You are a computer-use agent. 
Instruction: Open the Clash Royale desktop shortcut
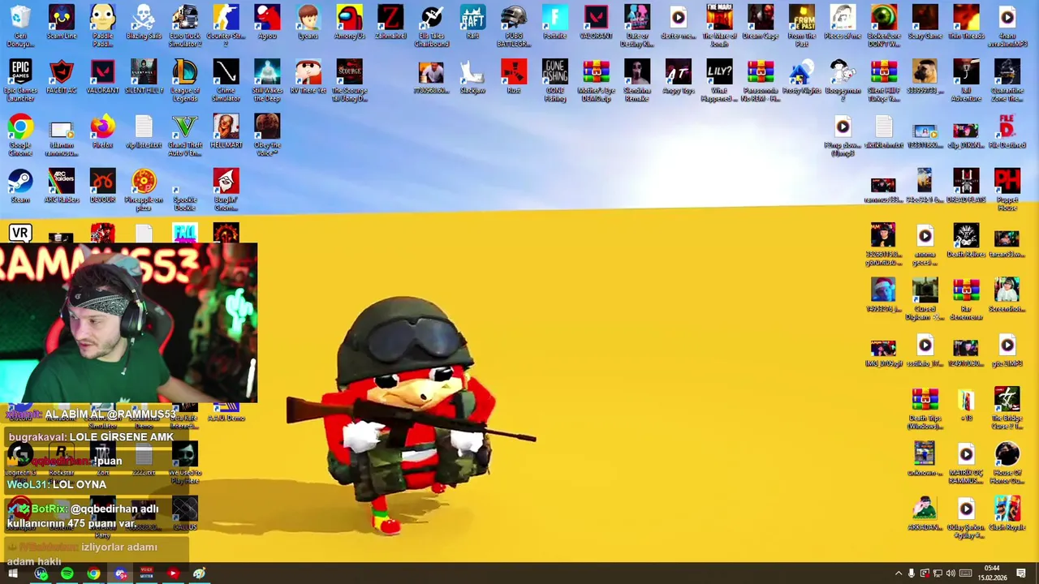[1007, 514]
